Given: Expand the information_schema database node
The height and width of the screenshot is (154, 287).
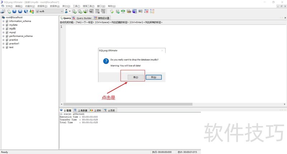Looking at the screenshot, I should (x=3, y=21).
